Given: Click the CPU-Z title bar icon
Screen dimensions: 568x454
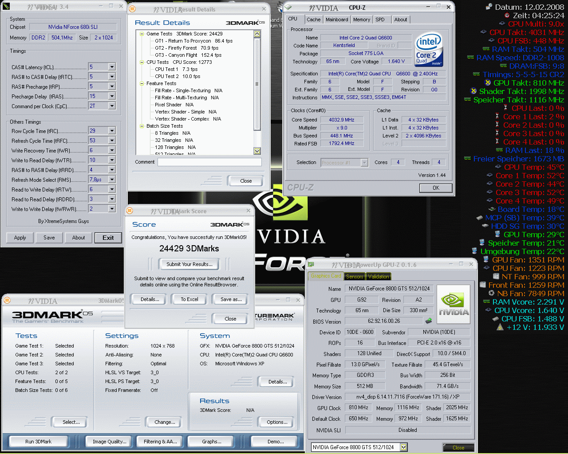Looking at the screenshot, I should pyautogui.click(x=288, y=7).
